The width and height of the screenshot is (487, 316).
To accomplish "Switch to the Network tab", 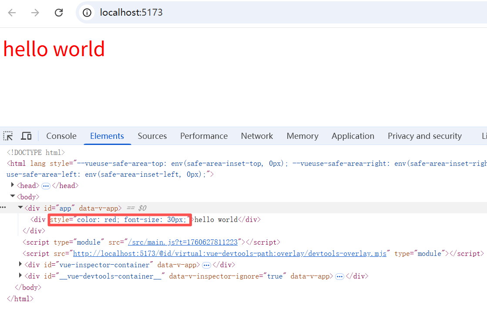I will (257, 136).
